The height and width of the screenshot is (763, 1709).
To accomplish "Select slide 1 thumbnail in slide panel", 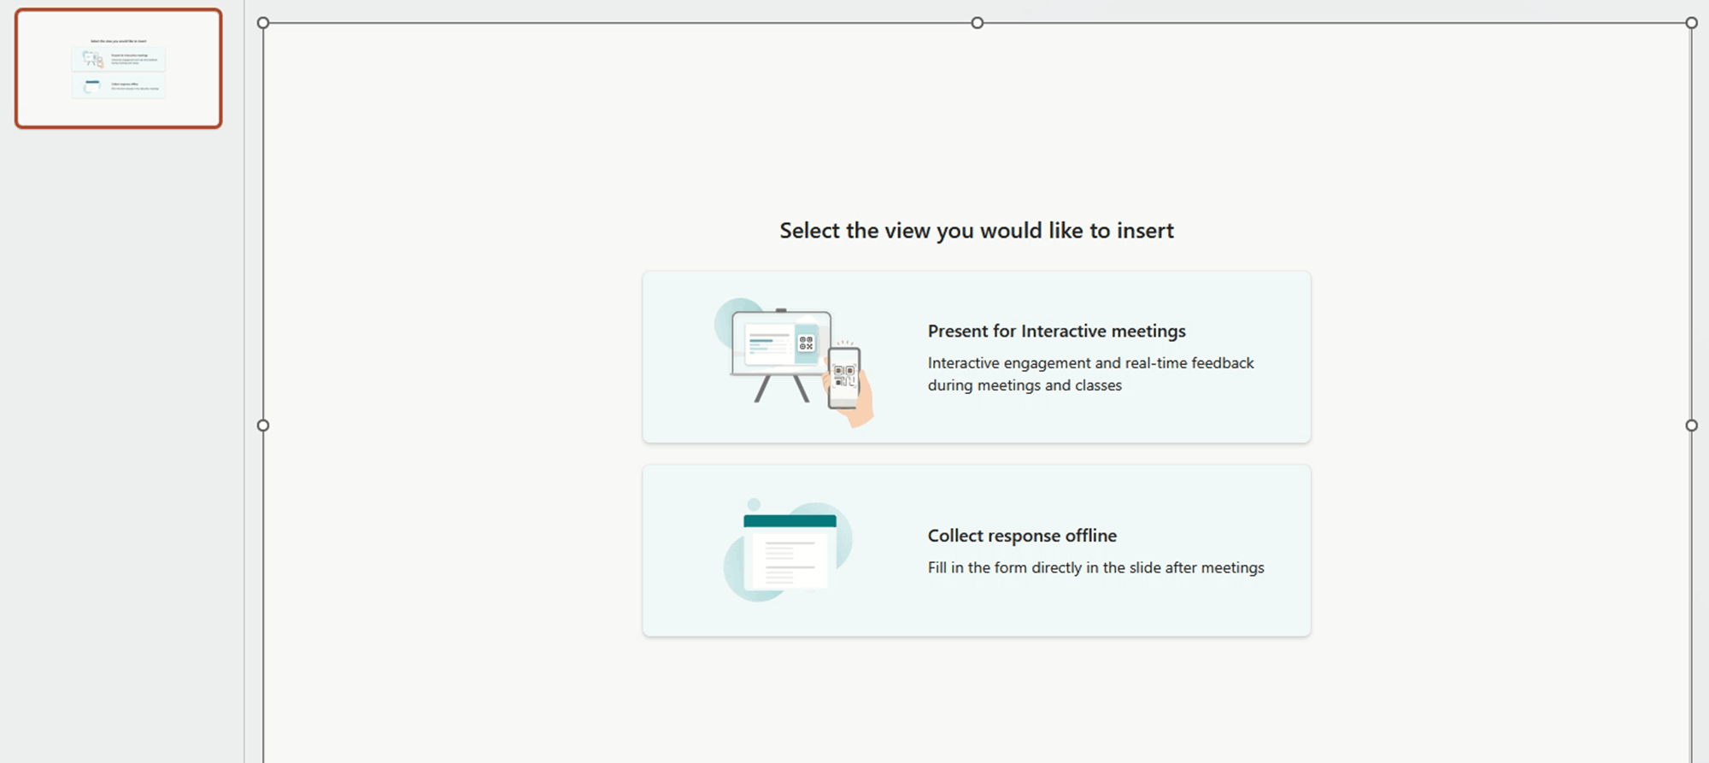I will click(119, 68).
